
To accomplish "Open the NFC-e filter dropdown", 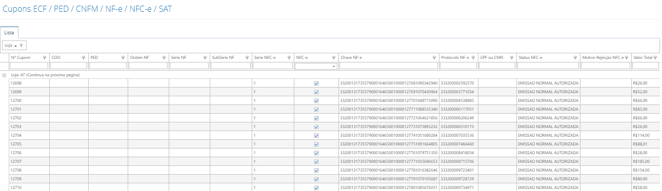I will click(334, 67).
